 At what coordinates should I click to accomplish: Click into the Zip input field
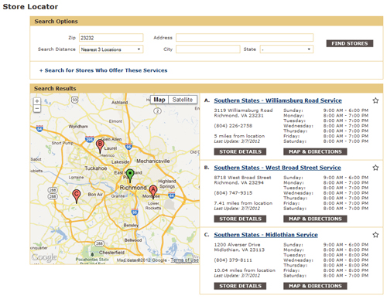click(111, 38)
